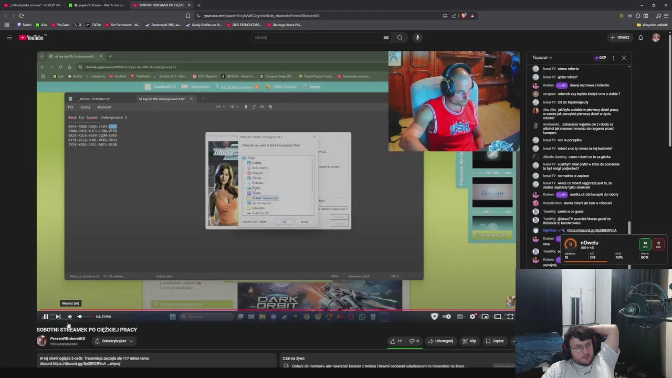The image size is (672, 378).
Task: Open the Set Frenchcore bookmark
Action: 123,25
